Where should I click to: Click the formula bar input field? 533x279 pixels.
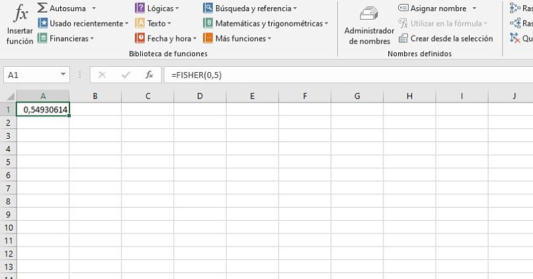(x=344, y=75)
